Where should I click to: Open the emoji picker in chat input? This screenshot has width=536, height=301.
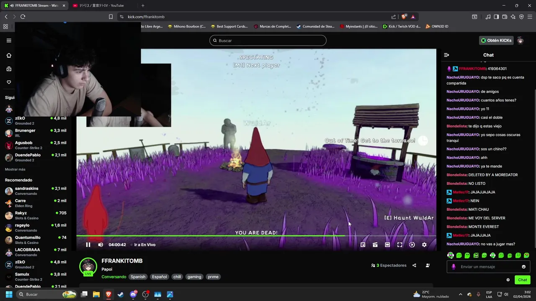523,267
